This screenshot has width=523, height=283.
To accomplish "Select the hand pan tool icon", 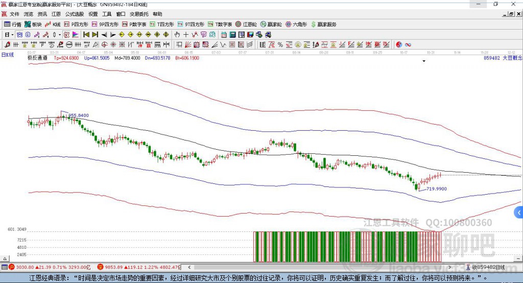I will point(177,35).
